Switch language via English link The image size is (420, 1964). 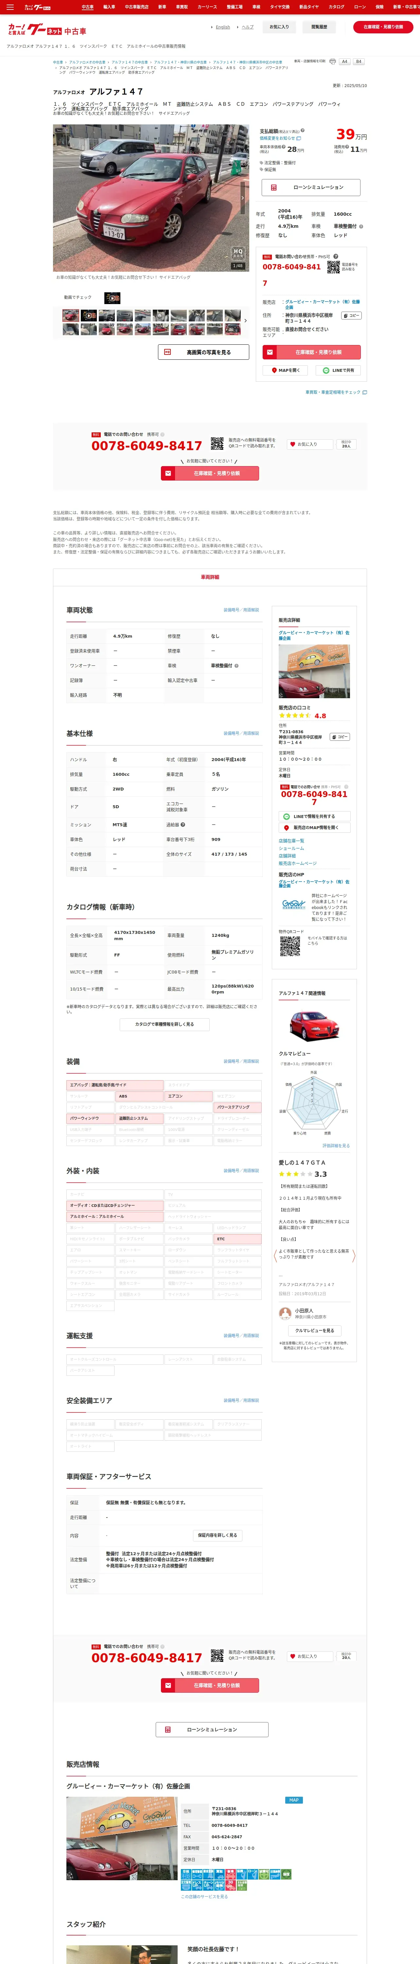[x=222, y=27]
